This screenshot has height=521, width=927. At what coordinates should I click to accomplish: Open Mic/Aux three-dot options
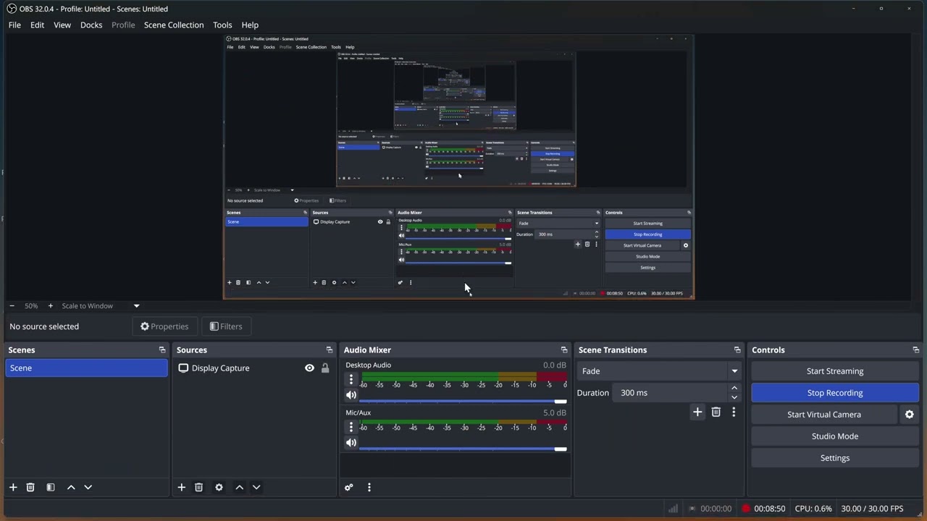pos(351,427)
